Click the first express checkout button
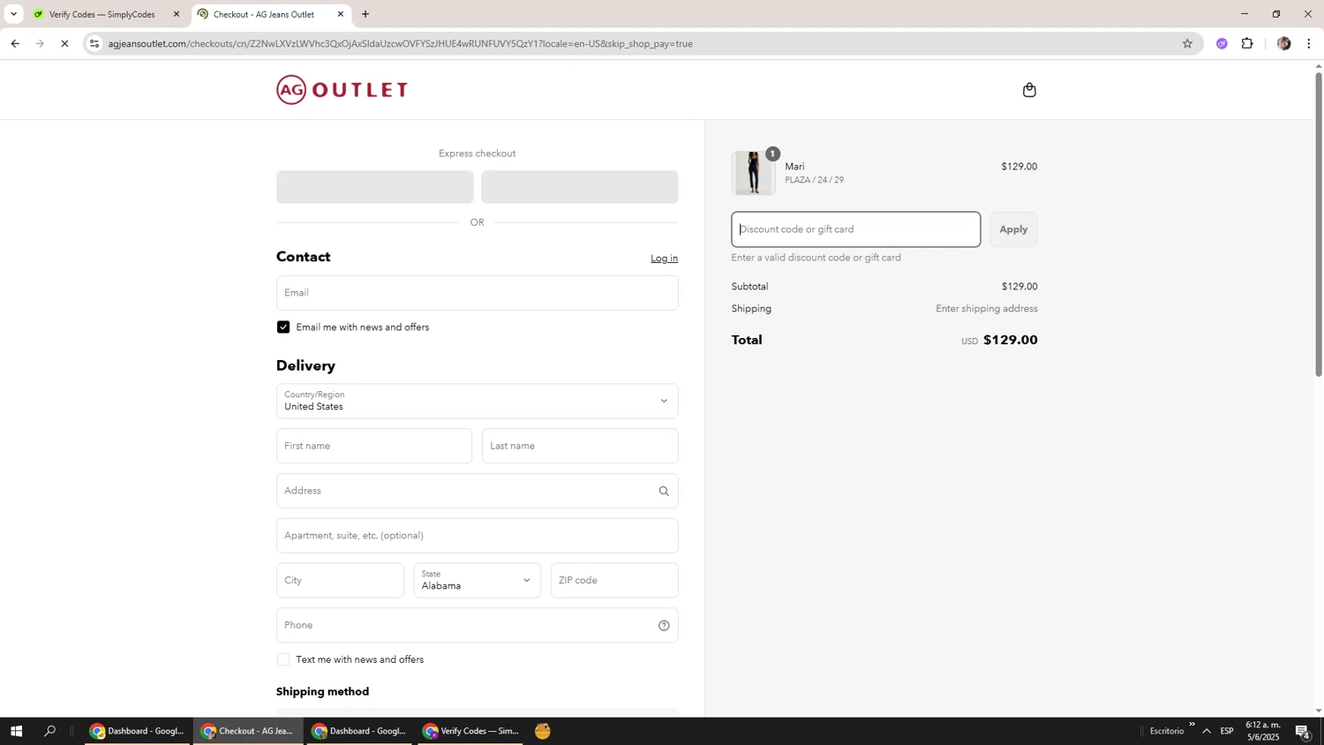 point(374,187)
